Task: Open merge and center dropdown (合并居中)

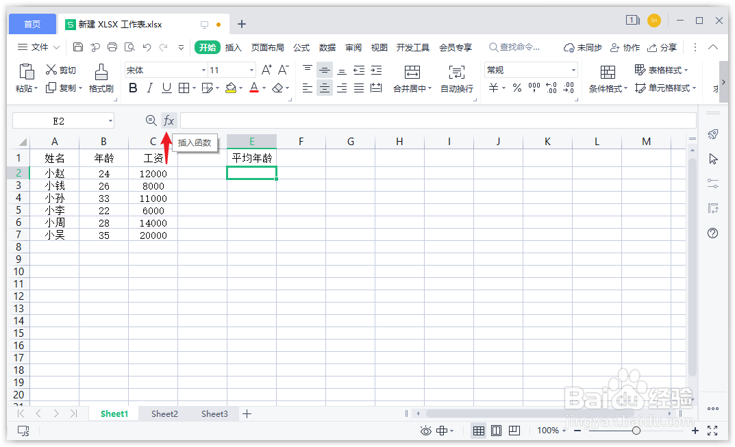Action: pos(413,88)
